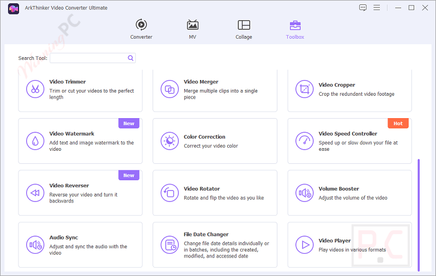436x276 pixels.
Task: Open the Video Reverser tool title
Action: [69, 186]
